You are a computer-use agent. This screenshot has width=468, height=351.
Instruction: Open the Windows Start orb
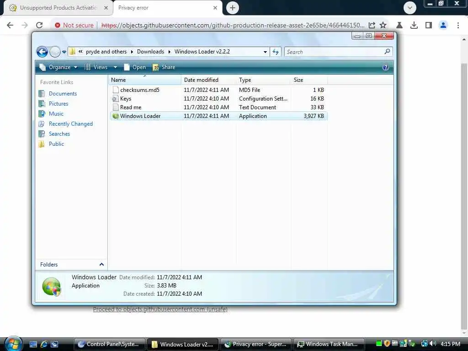tap(13, 344)
